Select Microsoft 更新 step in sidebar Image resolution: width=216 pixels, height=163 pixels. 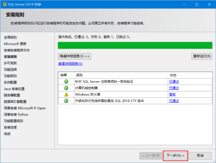coord(15,44)
